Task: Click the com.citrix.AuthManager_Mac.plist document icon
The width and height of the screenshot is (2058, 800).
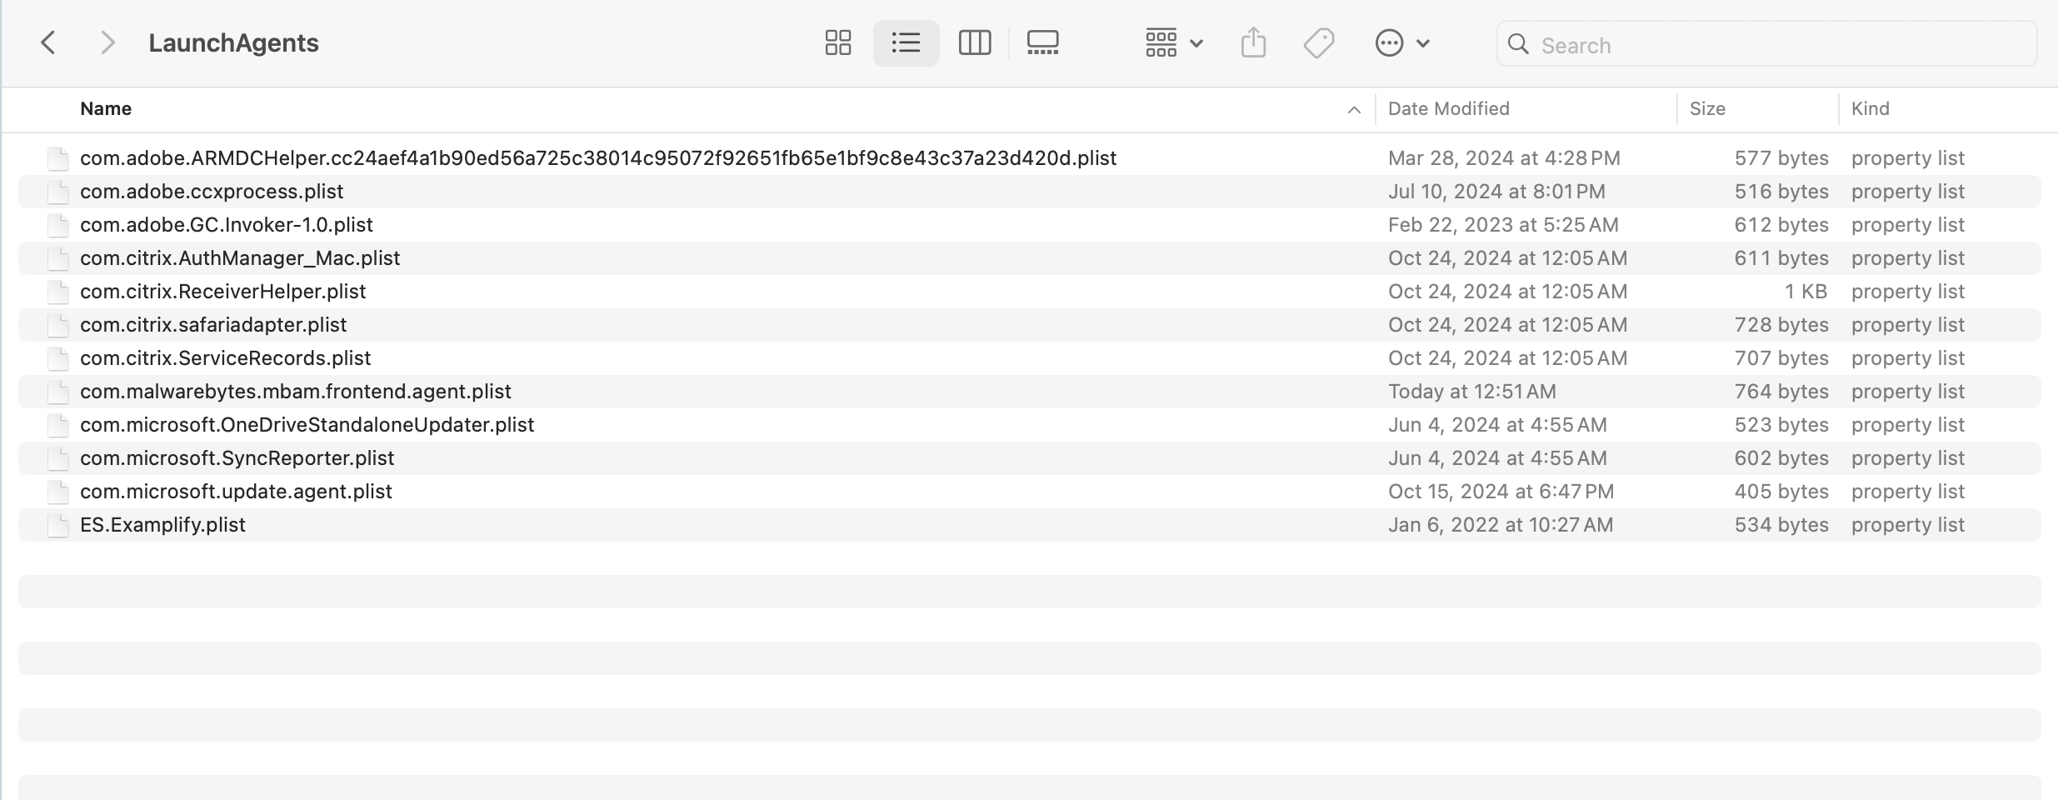Action: [x=58, y=258]
